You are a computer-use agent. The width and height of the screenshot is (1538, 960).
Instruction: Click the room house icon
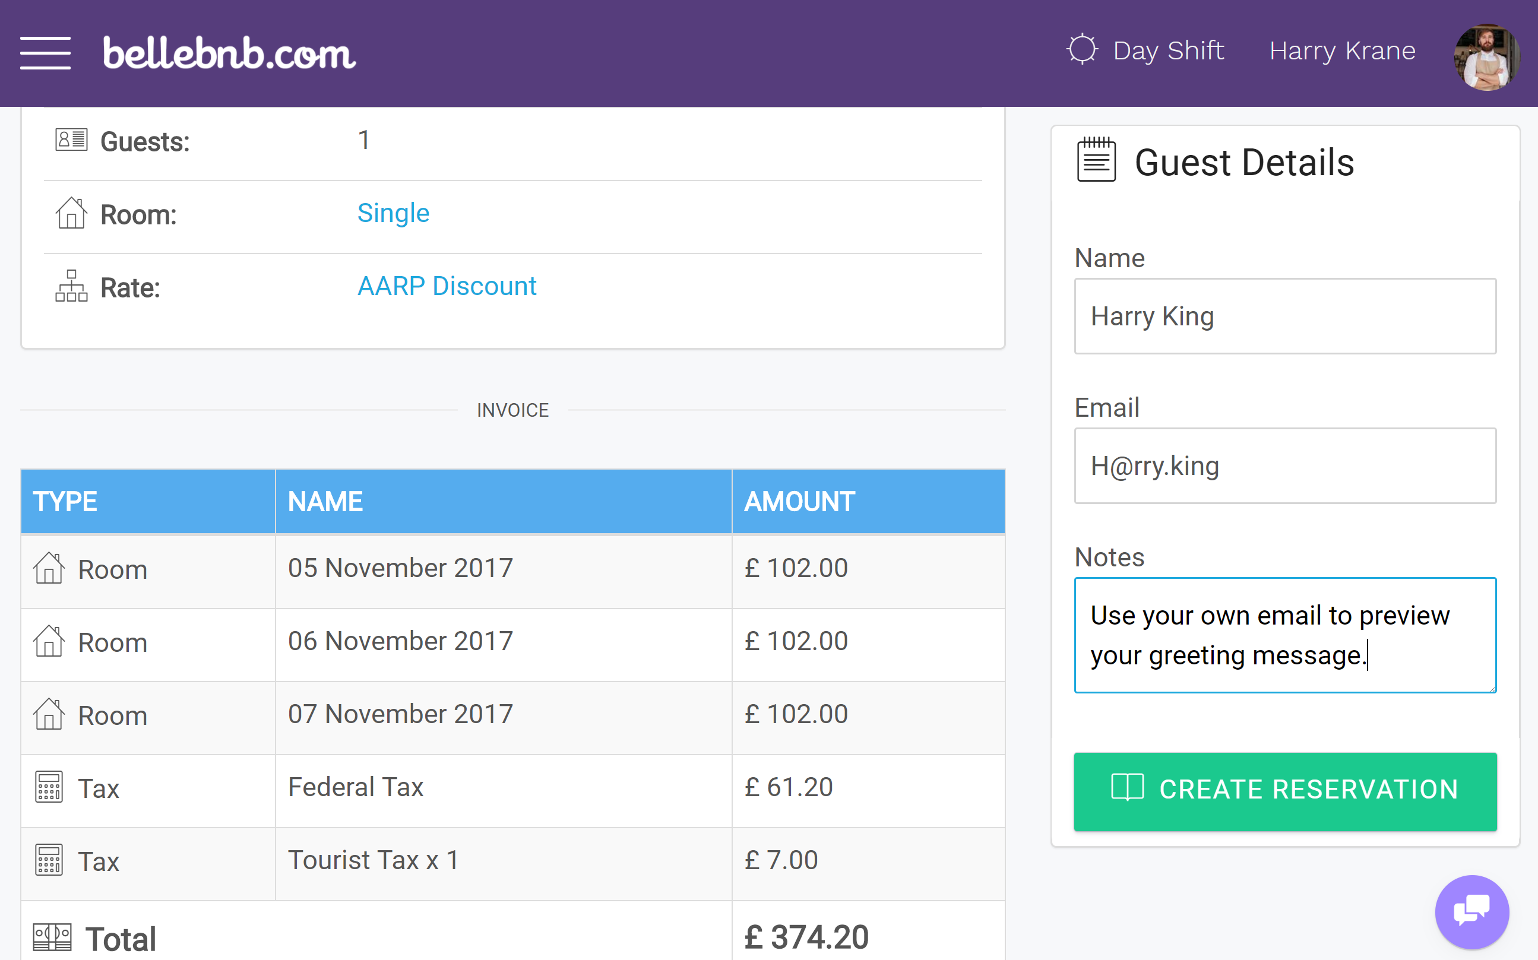pyautogui.click(x=49, y=568)
